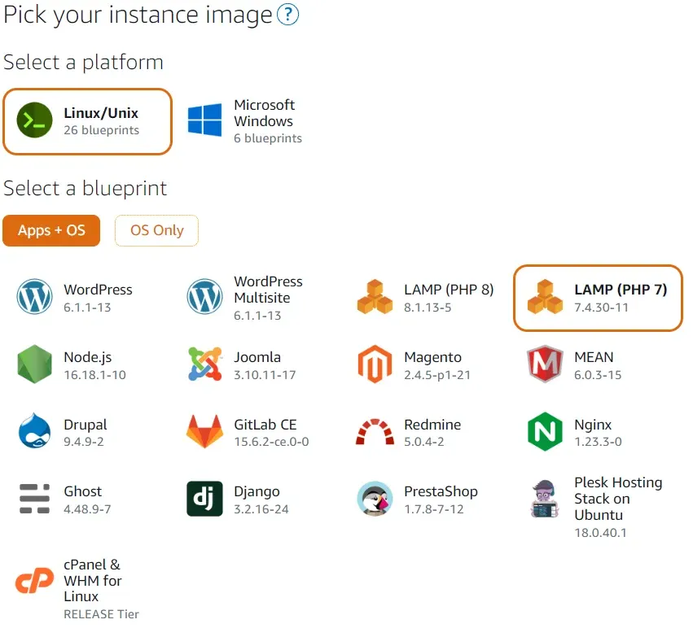Click the Nginx blueprint name
693x637 pixels.
pyautogui.click(x=593, y=425)
